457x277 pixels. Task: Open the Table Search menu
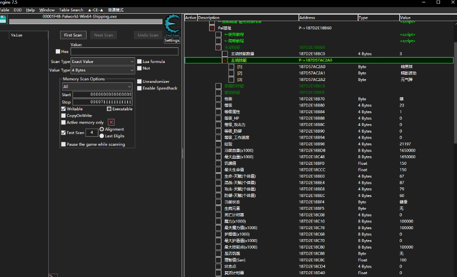click(x=71, y=10)
